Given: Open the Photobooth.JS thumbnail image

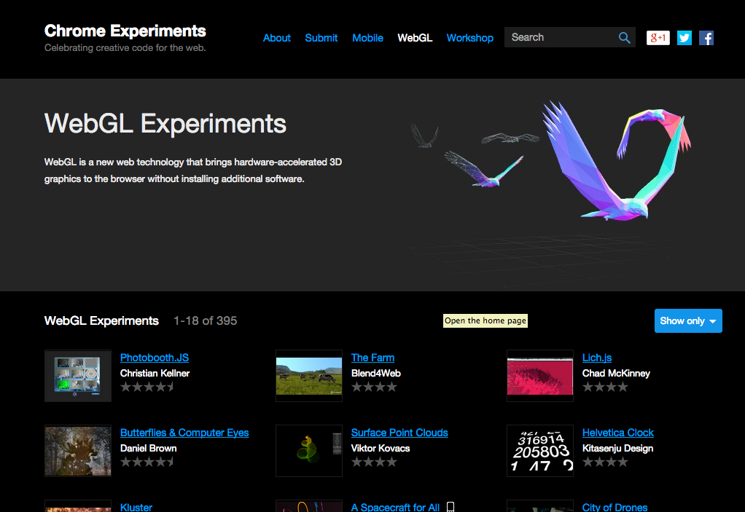Looking at the screenshot, I should (78, 376).
